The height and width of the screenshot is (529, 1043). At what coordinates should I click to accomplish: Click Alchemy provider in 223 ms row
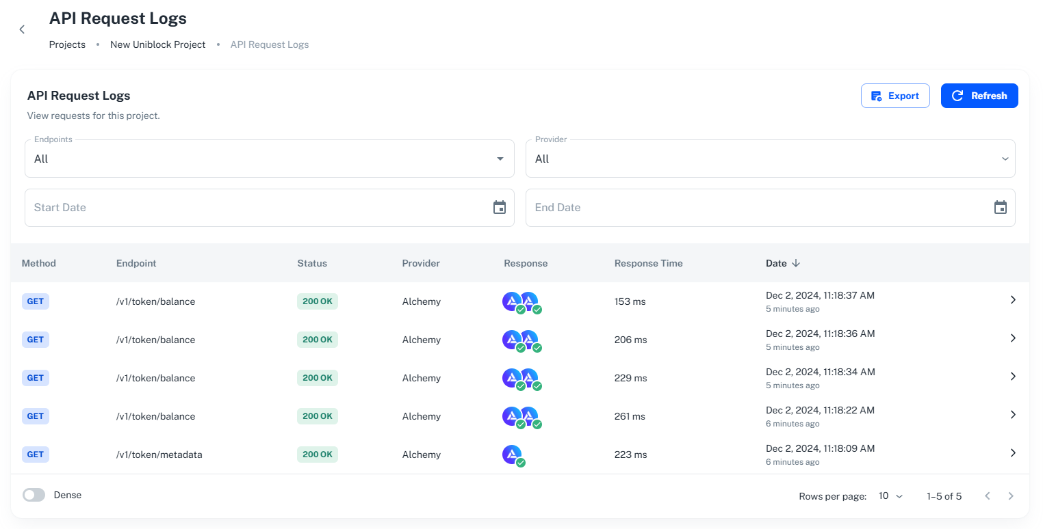click(422, 455)
